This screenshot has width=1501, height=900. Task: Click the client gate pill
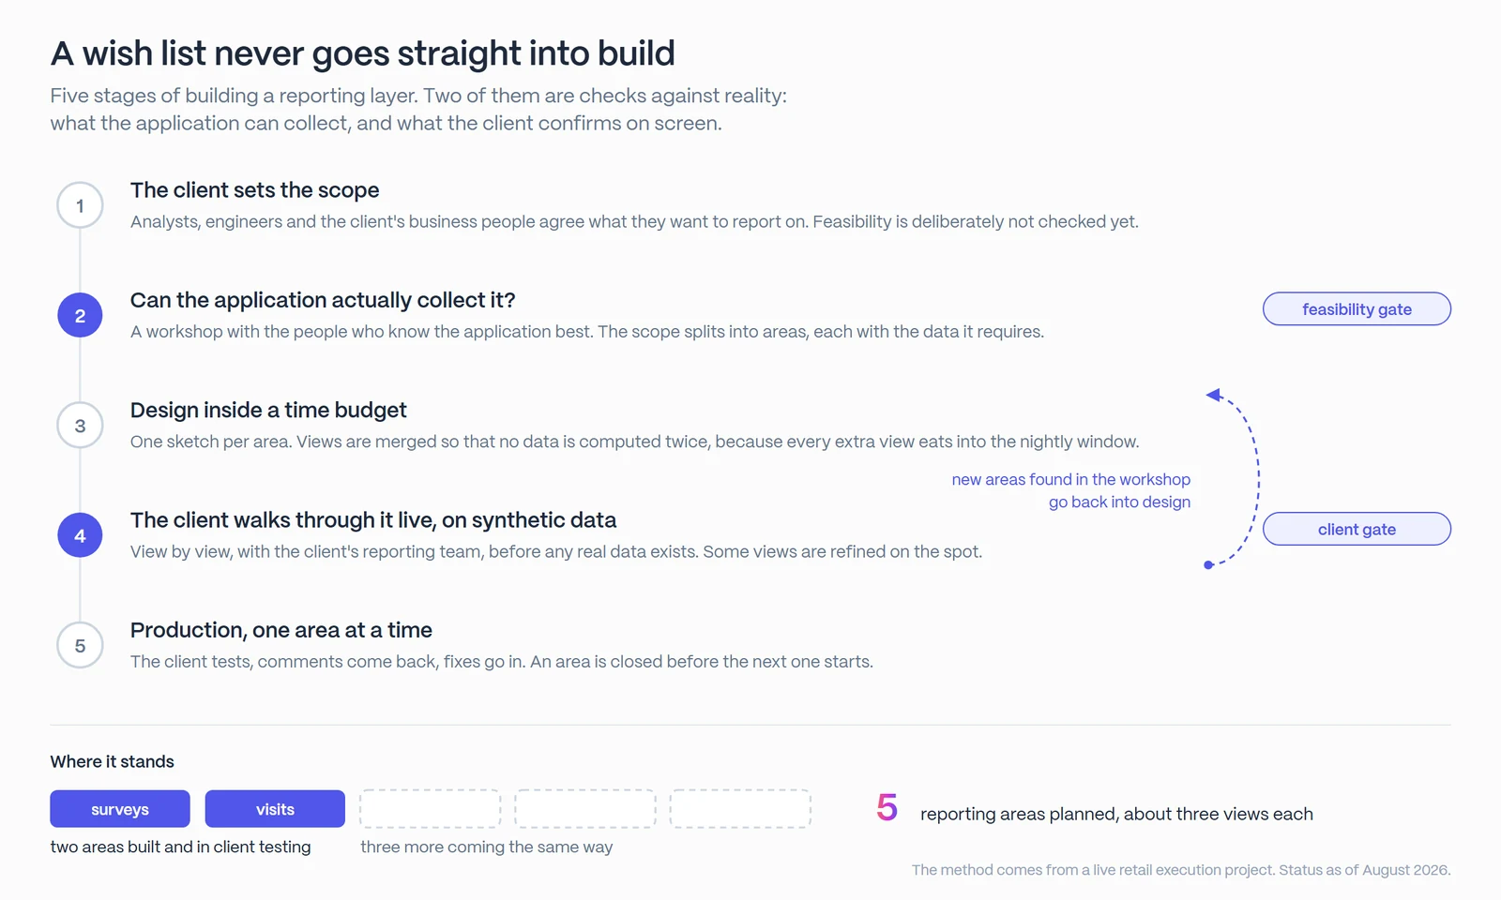pyautogui.click(x=1357, y=529)
